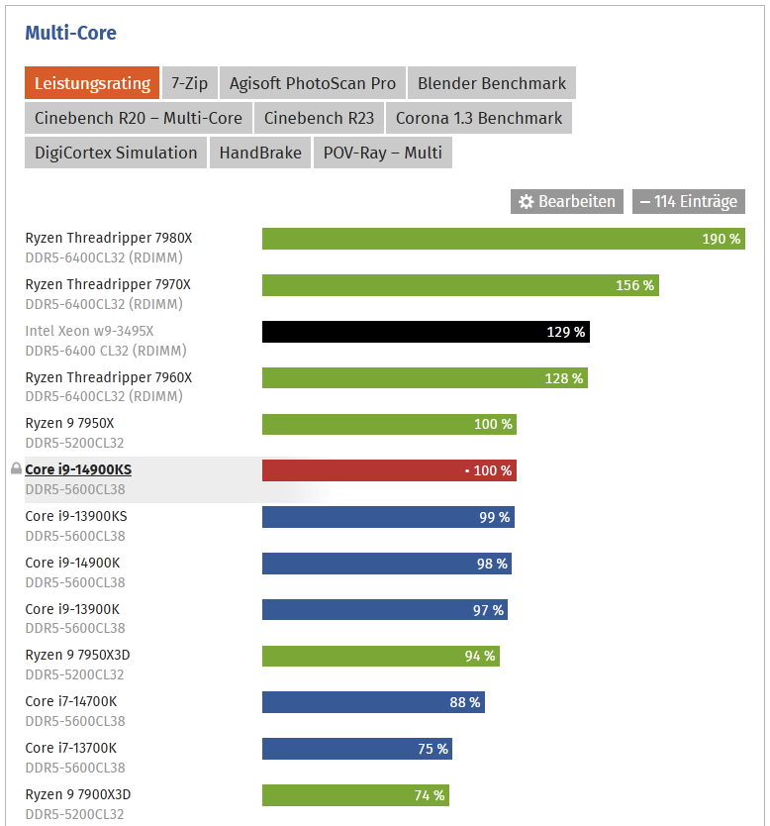Click the green 190 % bar

click(x=503, y=239)
